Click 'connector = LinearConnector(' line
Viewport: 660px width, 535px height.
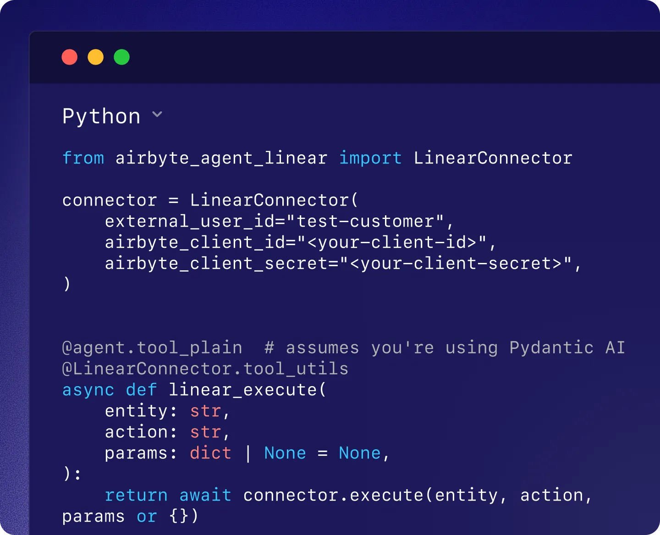point(210,200)
